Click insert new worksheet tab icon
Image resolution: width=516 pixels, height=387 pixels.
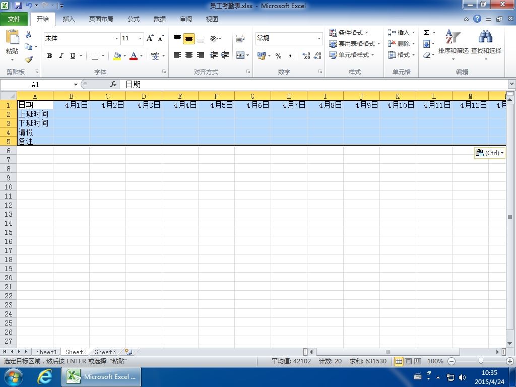point(128,352)
